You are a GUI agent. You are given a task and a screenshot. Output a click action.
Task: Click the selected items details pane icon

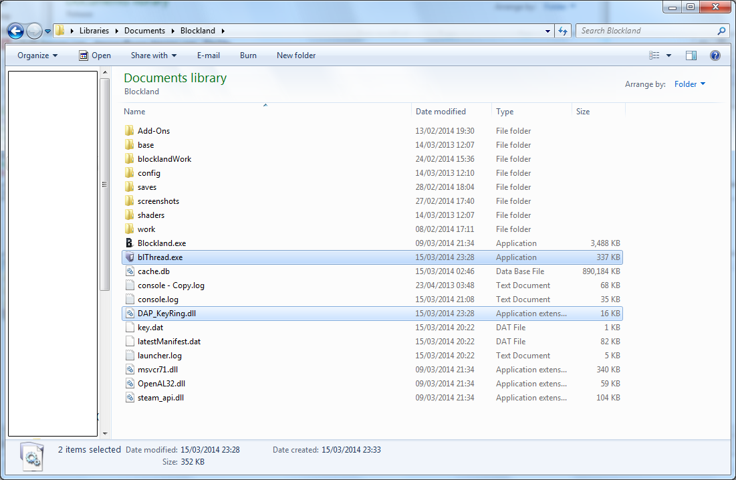tap(32, 457)
